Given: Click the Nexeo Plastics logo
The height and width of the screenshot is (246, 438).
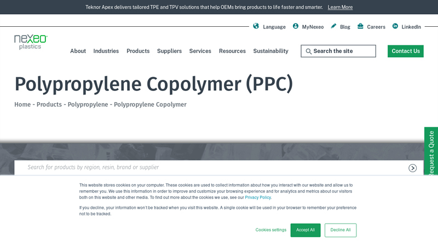Looking at the screenshot, I should [x=31, y=42].
